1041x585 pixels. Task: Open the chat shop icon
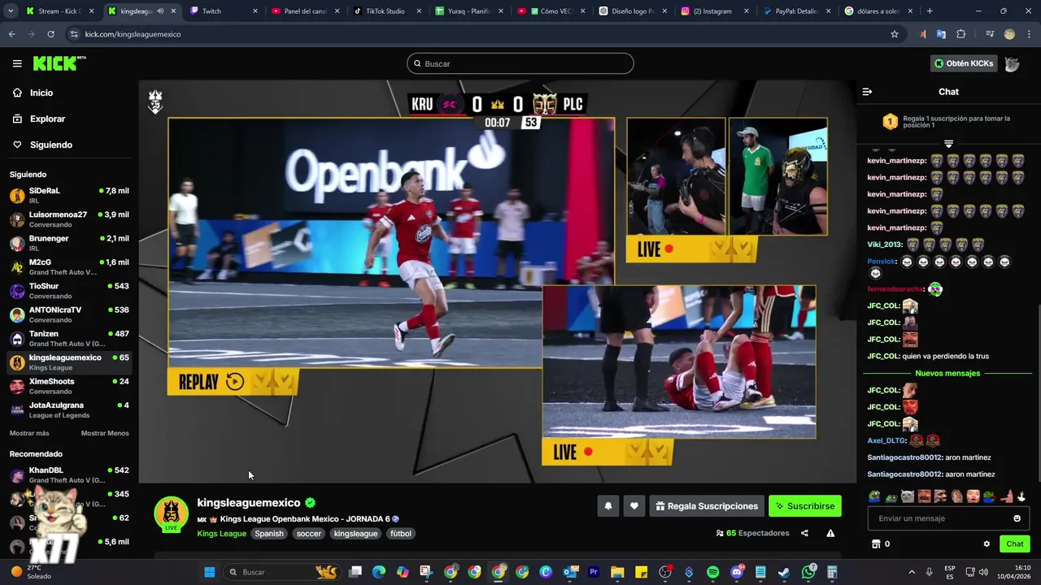coord(876,544)
